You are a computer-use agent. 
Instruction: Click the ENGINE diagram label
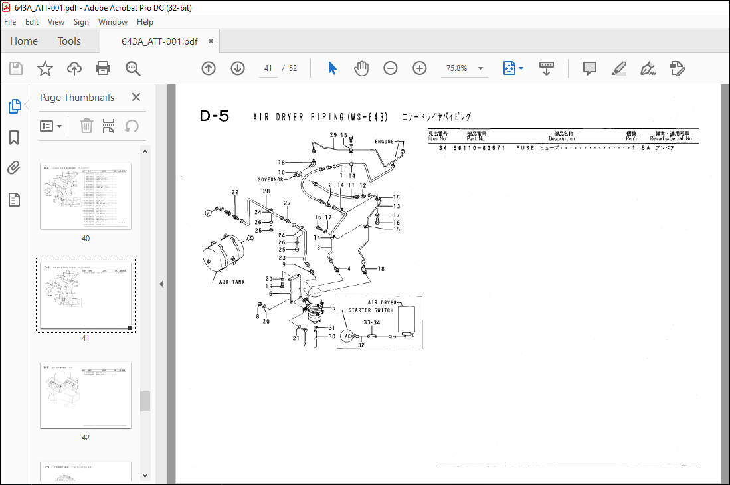tap(384, 142)
